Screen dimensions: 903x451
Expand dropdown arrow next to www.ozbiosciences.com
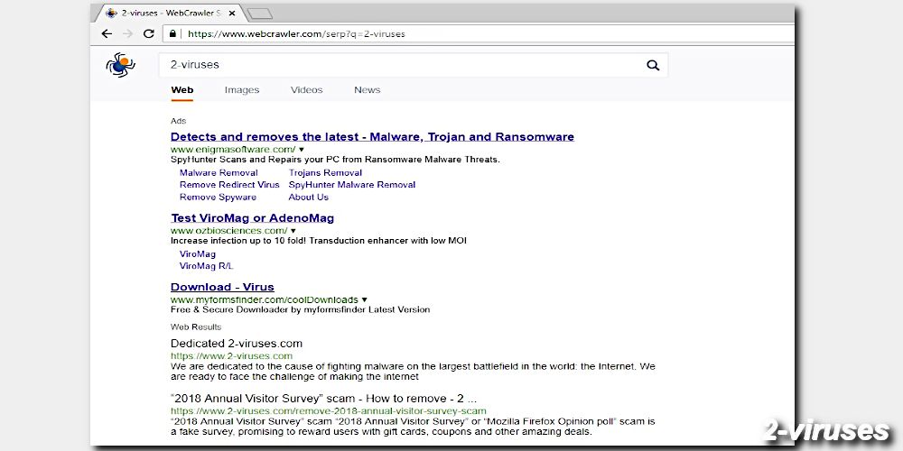coord(293,231)
